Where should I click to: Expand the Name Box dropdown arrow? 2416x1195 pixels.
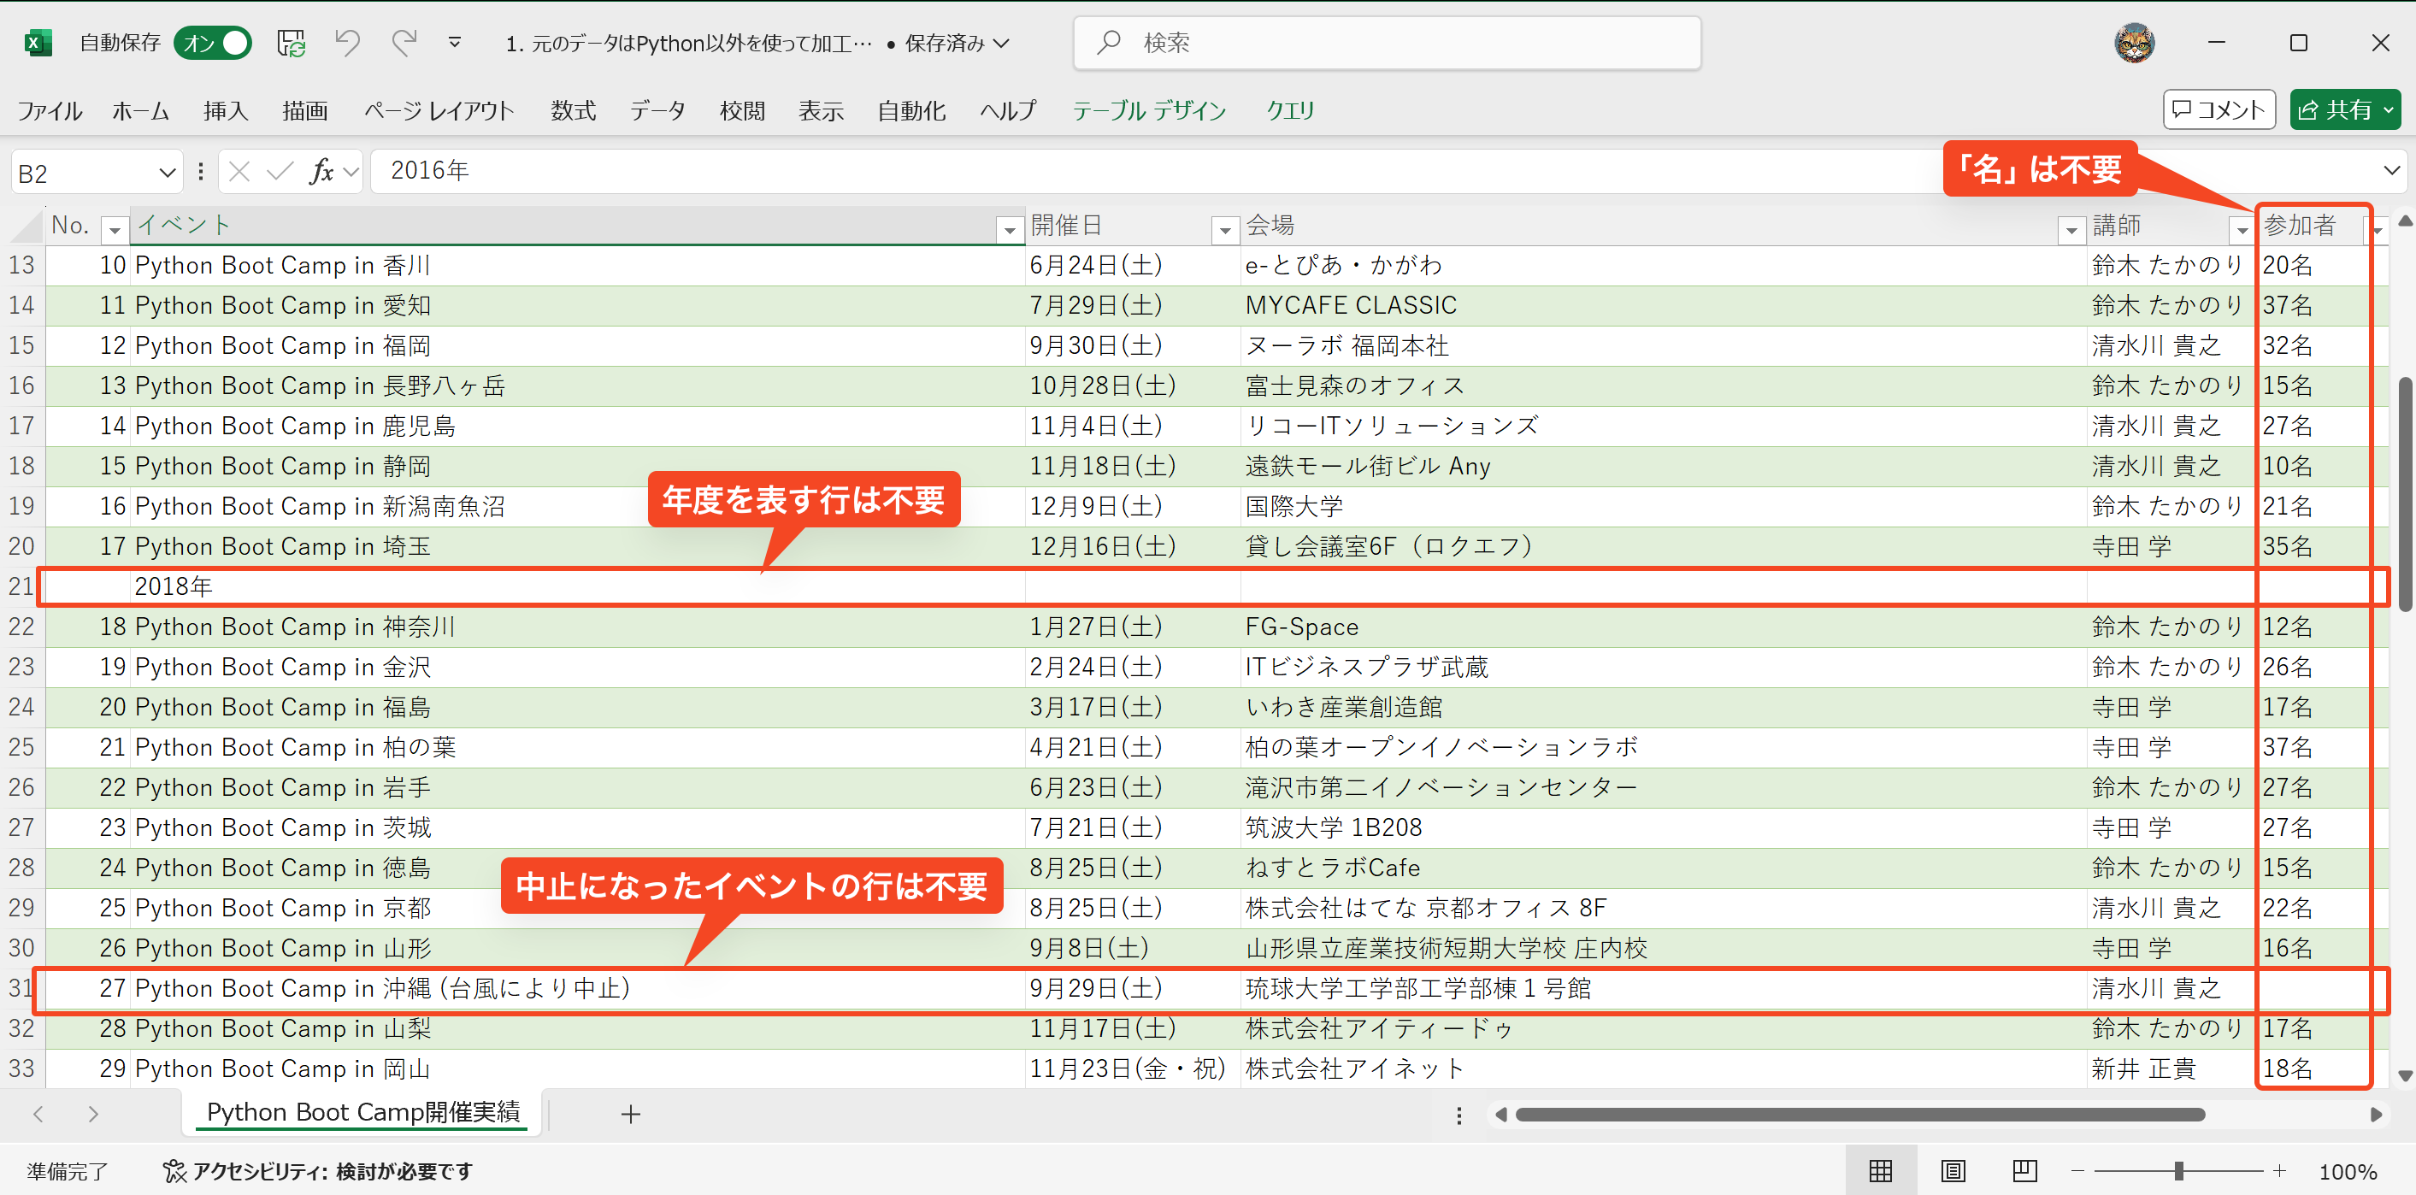(167, 173)
